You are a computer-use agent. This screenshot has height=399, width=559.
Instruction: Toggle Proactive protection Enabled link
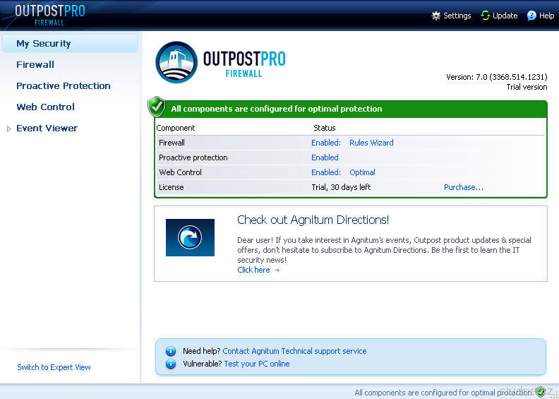pyautogui.click(x=325, y=157)
